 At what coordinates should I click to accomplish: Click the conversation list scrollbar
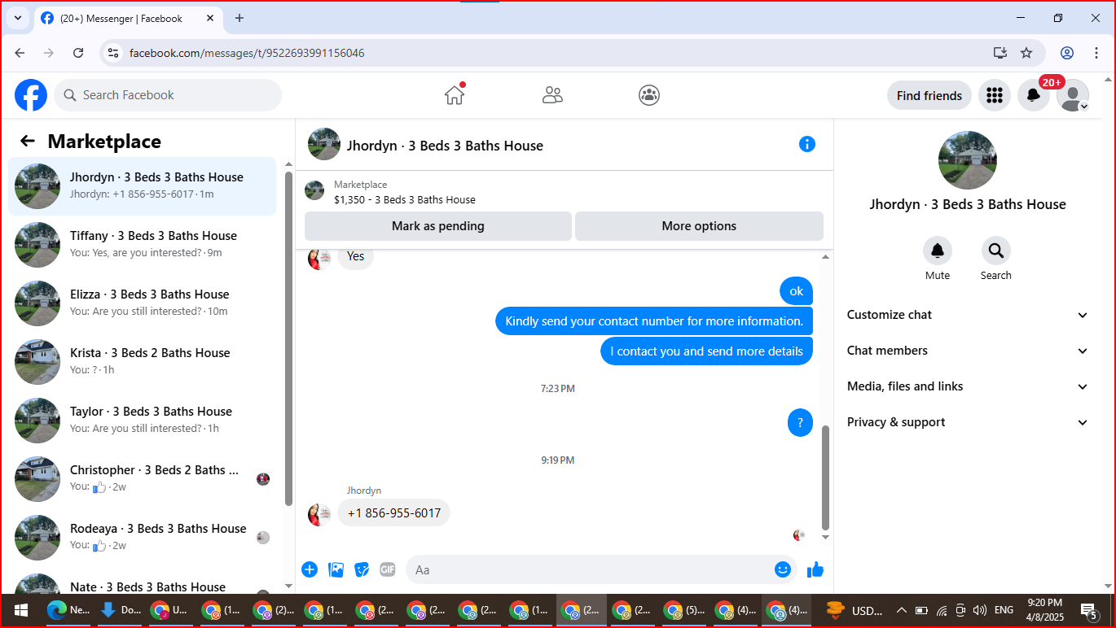pyautogui.click(x=288, y=338)
